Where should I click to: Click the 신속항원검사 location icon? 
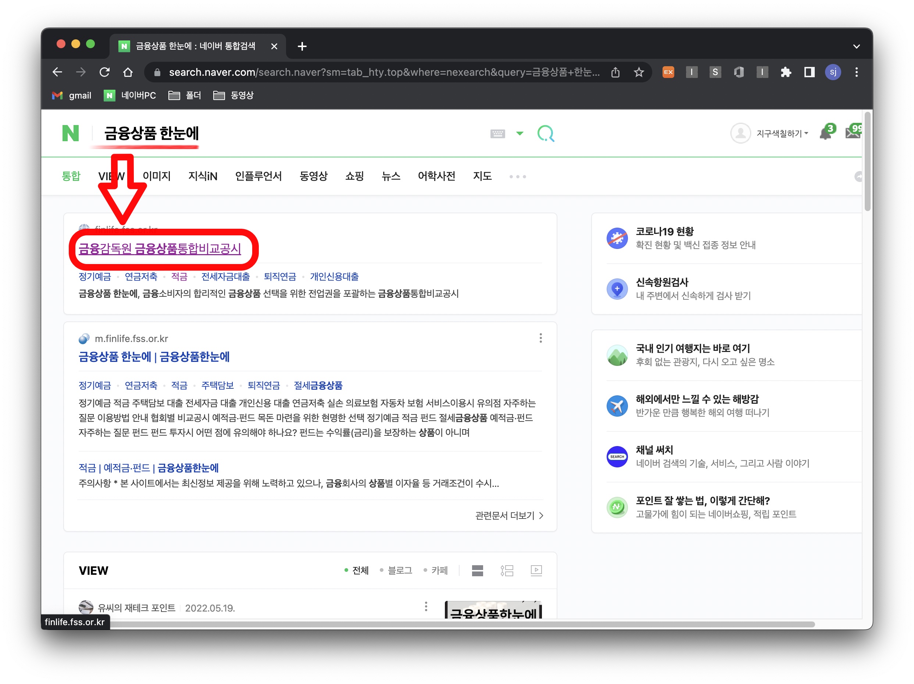pyautogui.click(x=617, y=289)
